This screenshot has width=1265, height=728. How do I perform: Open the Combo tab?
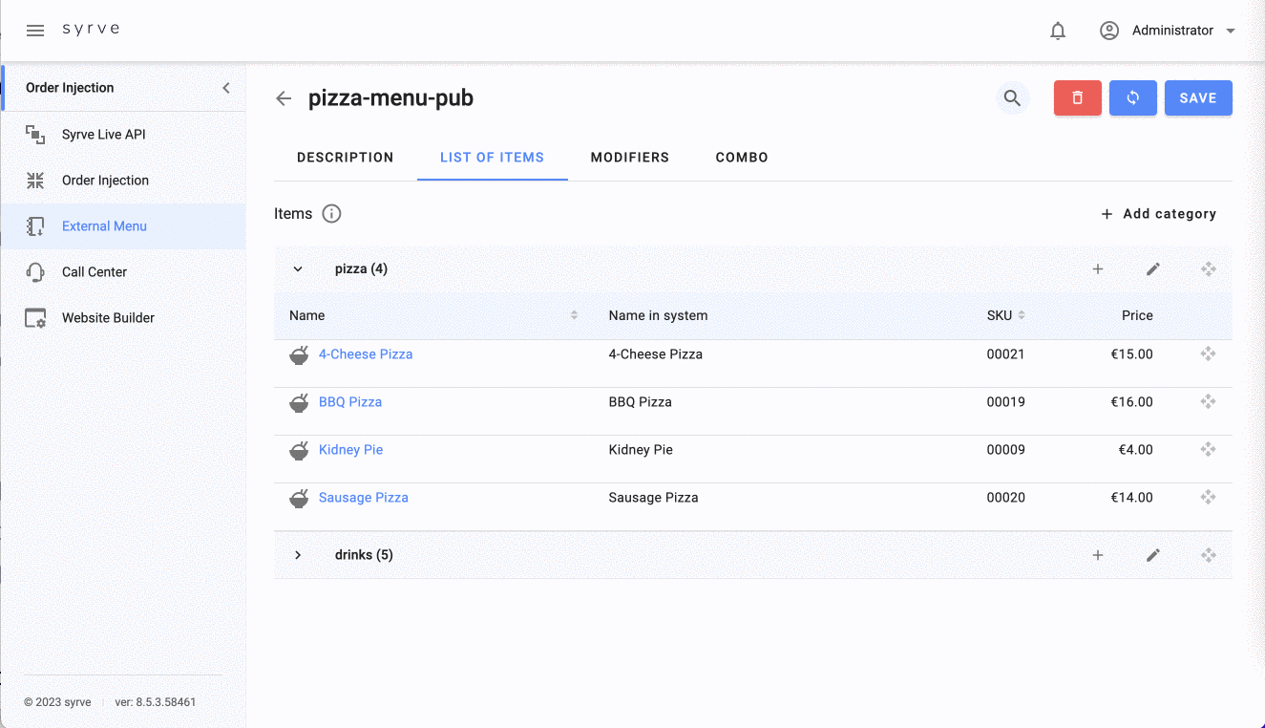pos(741,158)
